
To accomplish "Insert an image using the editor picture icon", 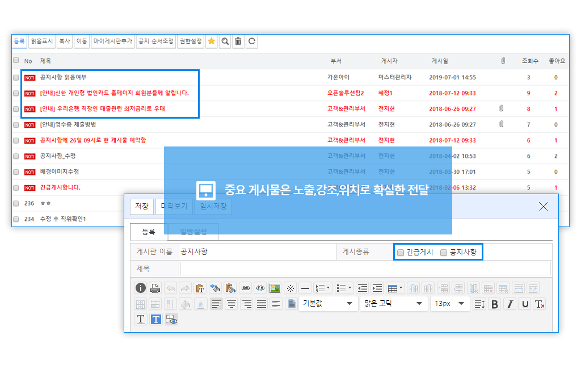I will [275, 288].
